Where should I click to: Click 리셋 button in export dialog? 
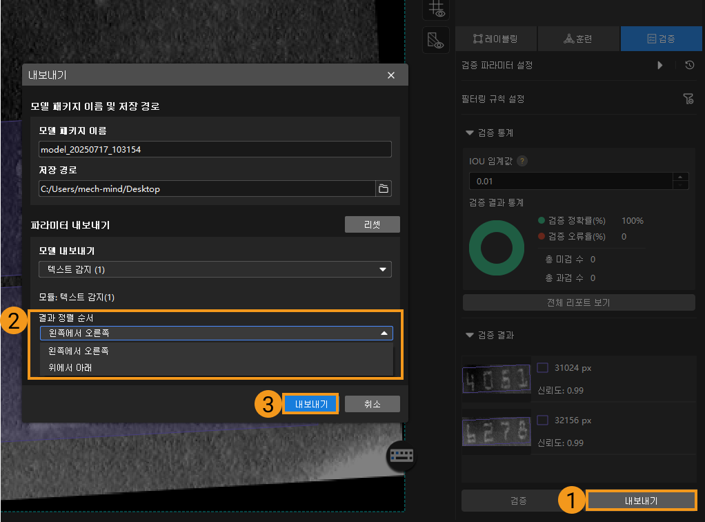click(373, 224)
